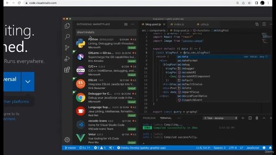Install the Python extension

point(132,48)
